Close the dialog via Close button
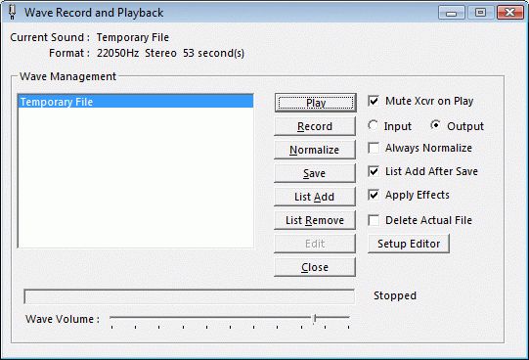The height and width of the screenshot is (360, 529). pos(315,267)
